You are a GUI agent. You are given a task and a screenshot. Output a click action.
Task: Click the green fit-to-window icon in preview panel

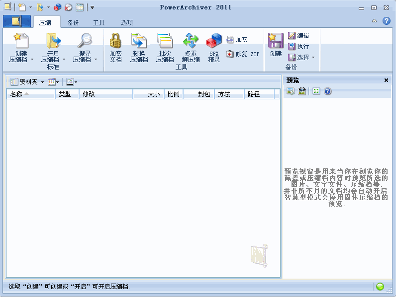coord(316,91)
